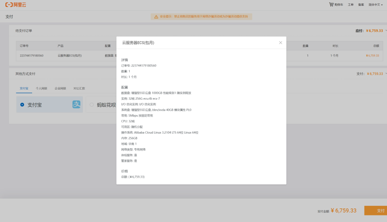Click the 操作系统 Alibaba Cloud Linux line
This screenshot has width=387, height=222.
[160, 133]
